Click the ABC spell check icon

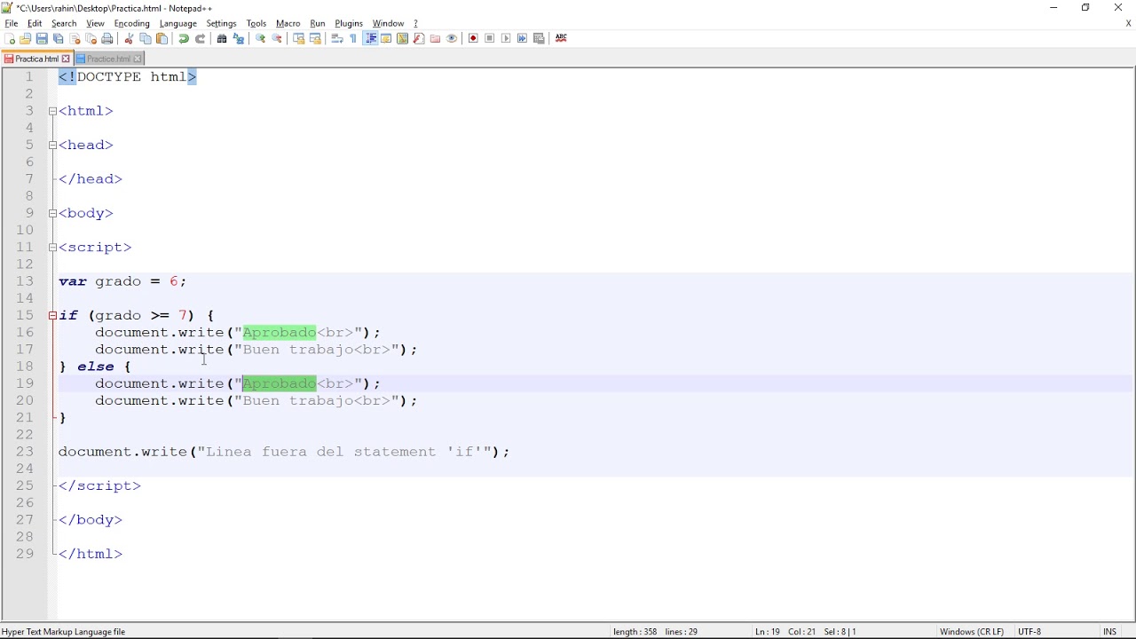[561, 38]
